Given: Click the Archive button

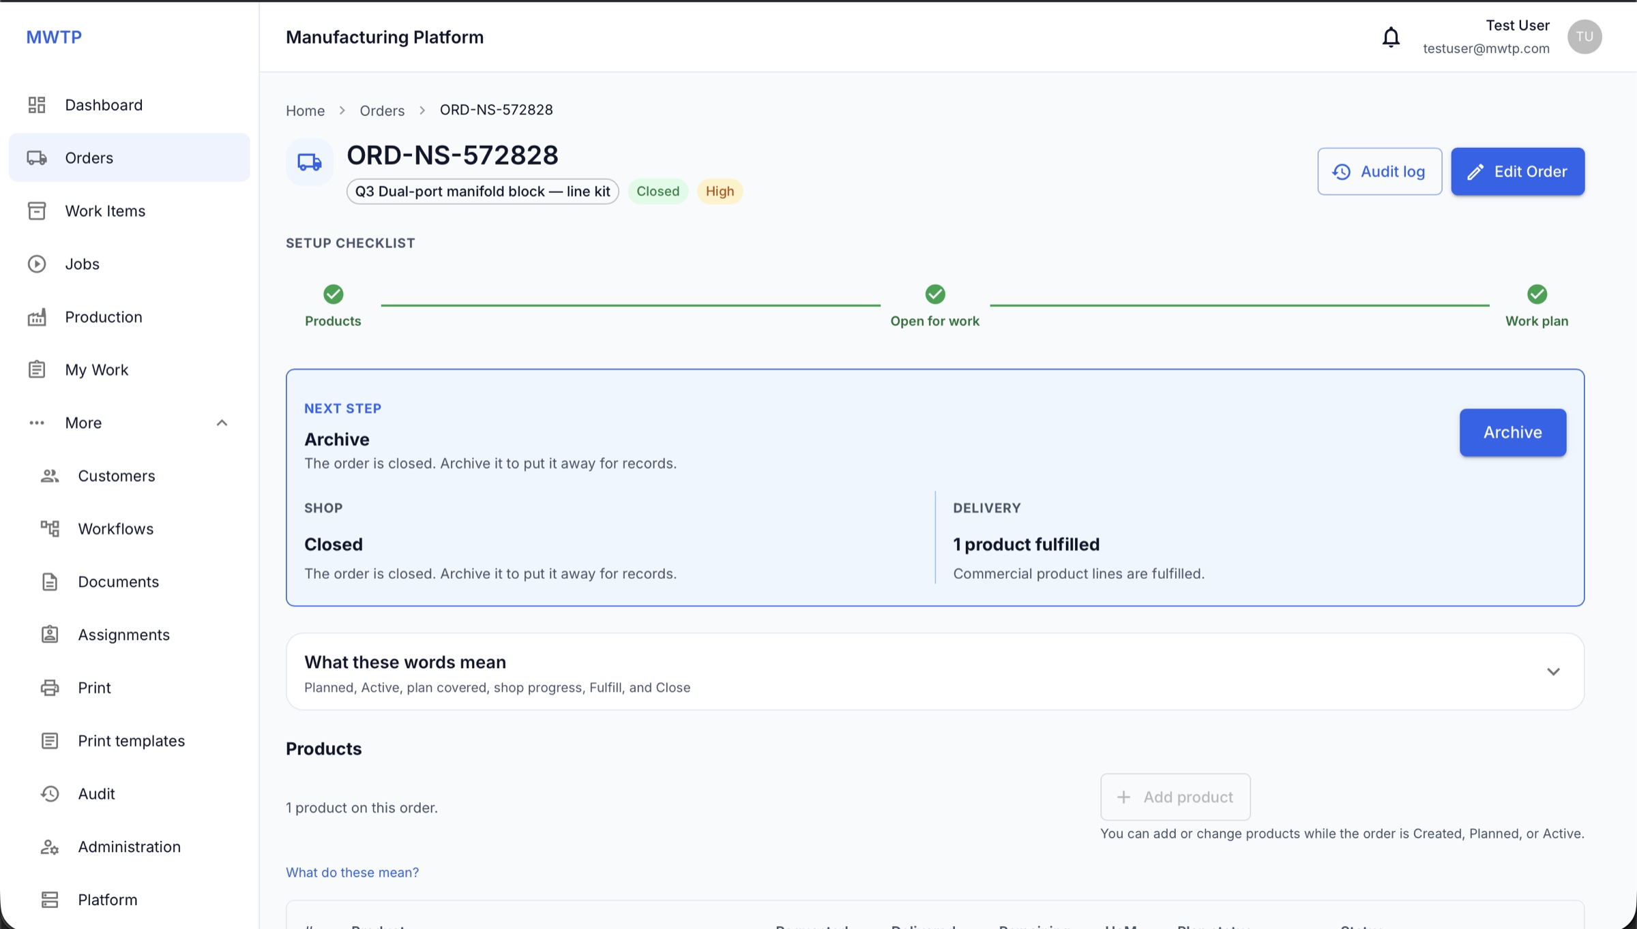Looking at the screenshot, I should point(1512,433).
